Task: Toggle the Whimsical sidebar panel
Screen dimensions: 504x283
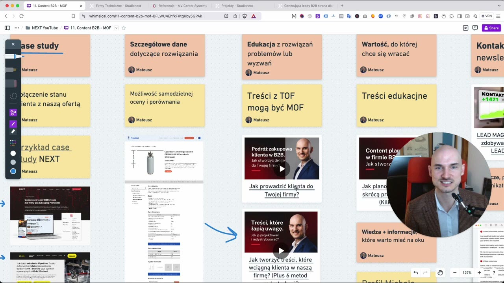Action: click(x=7, y=28)
